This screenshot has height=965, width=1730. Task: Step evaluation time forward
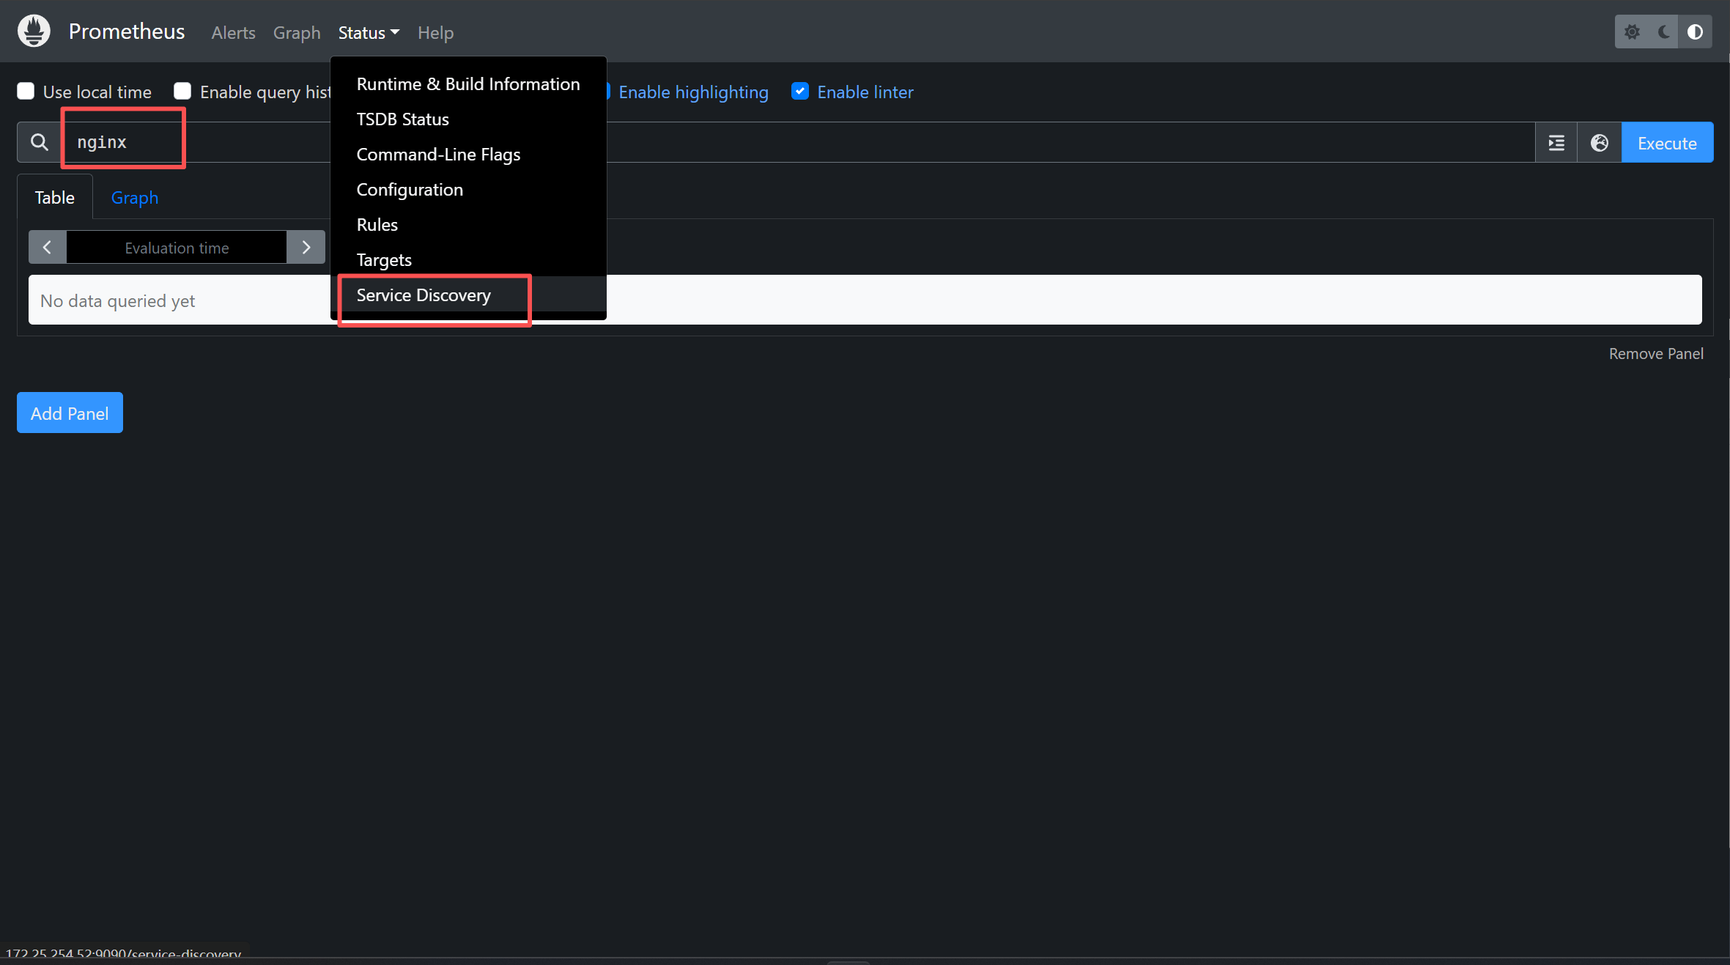pos(306,248)
